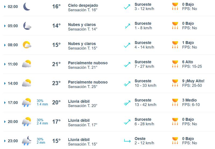This screenshot has width=215, height=149.
Task: Expand the 20:00 hourly row
Action: coord(5,122)
